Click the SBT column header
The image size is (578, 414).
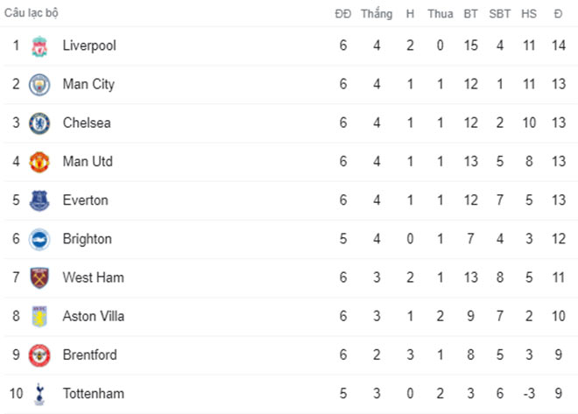click(500, 14)
